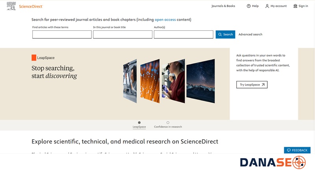Click the lab microscope banner image
This screenshot has height=177, width=315.
click(x=130, y=81)
